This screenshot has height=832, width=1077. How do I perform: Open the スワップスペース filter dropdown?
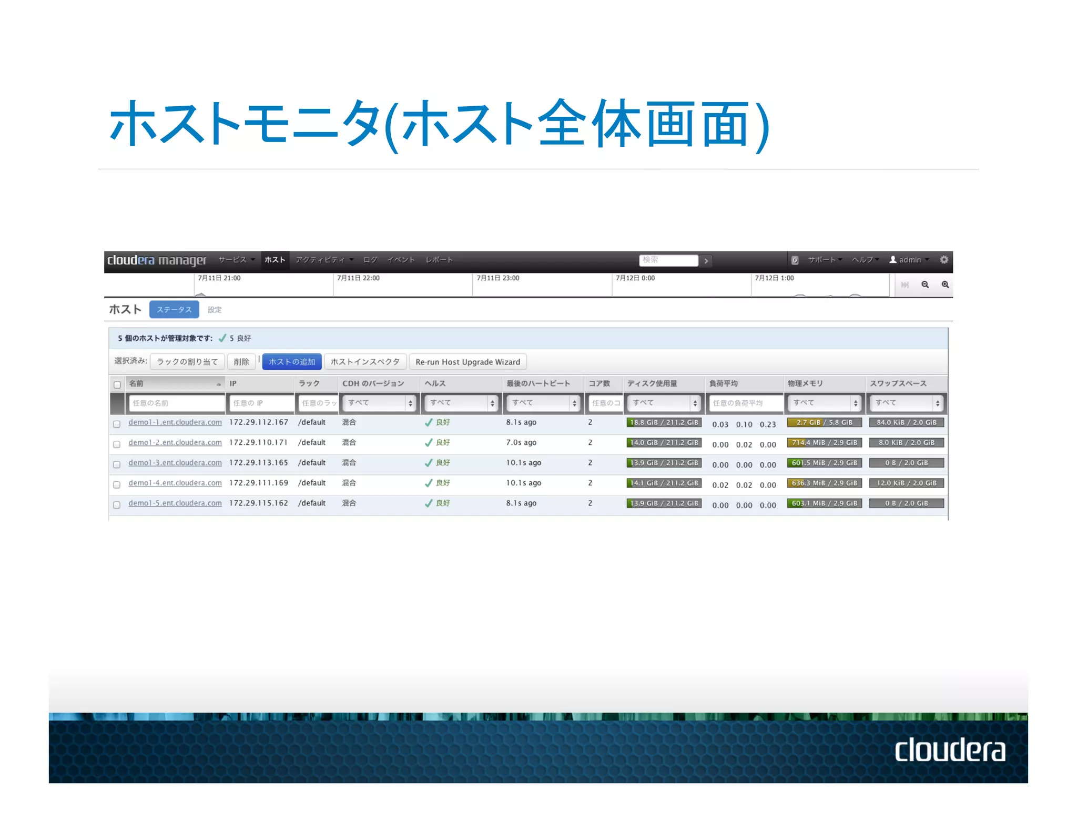tap(907, 403)
